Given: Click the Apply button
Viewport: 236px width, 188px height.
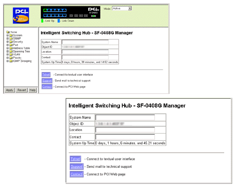Looking at the screenshot, I should (x=9, y=90).
